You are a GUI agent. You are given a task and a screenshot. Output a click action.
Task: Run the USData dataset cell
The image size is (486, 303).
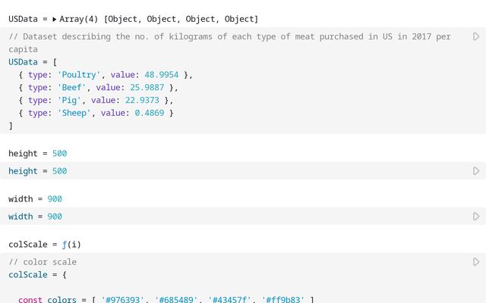click(x=476, y=36)
